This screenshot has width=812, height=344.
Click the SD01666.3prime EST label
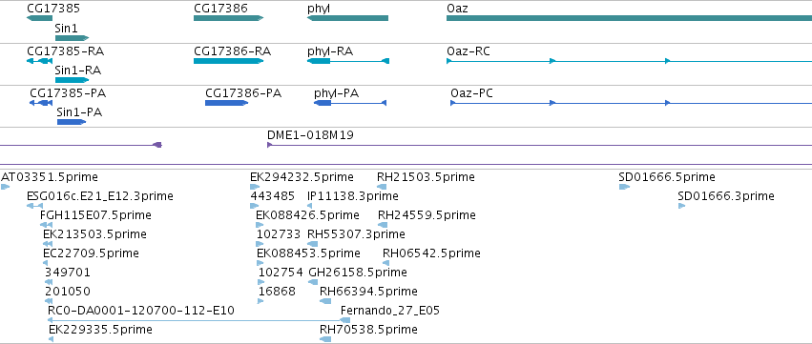click(726, 196)
